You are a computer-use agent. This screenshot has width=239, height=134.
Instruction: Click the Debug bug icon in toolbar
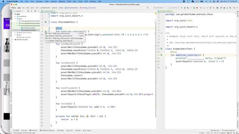pyautogui.click(x=185, y=8)
